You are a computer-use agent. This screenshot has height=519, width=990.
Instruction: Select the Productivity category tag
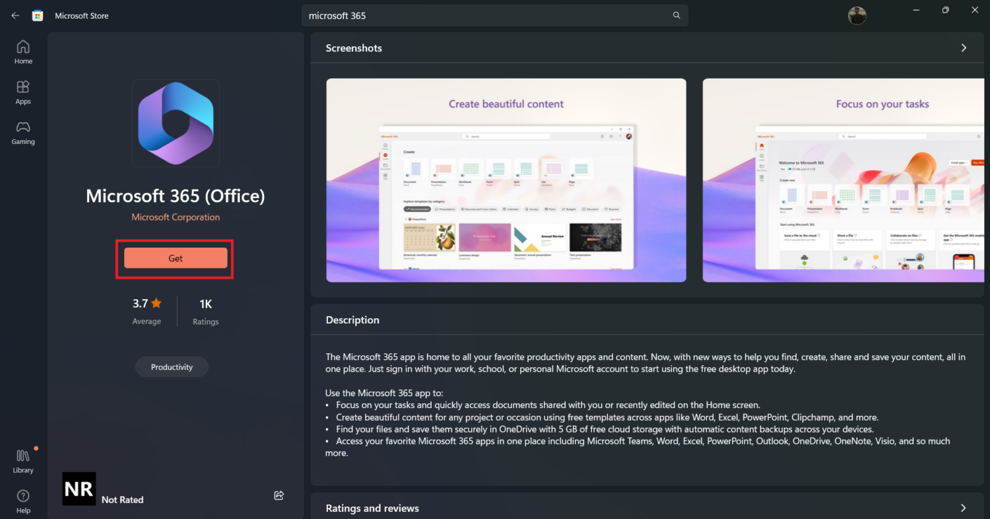(172, 367)
